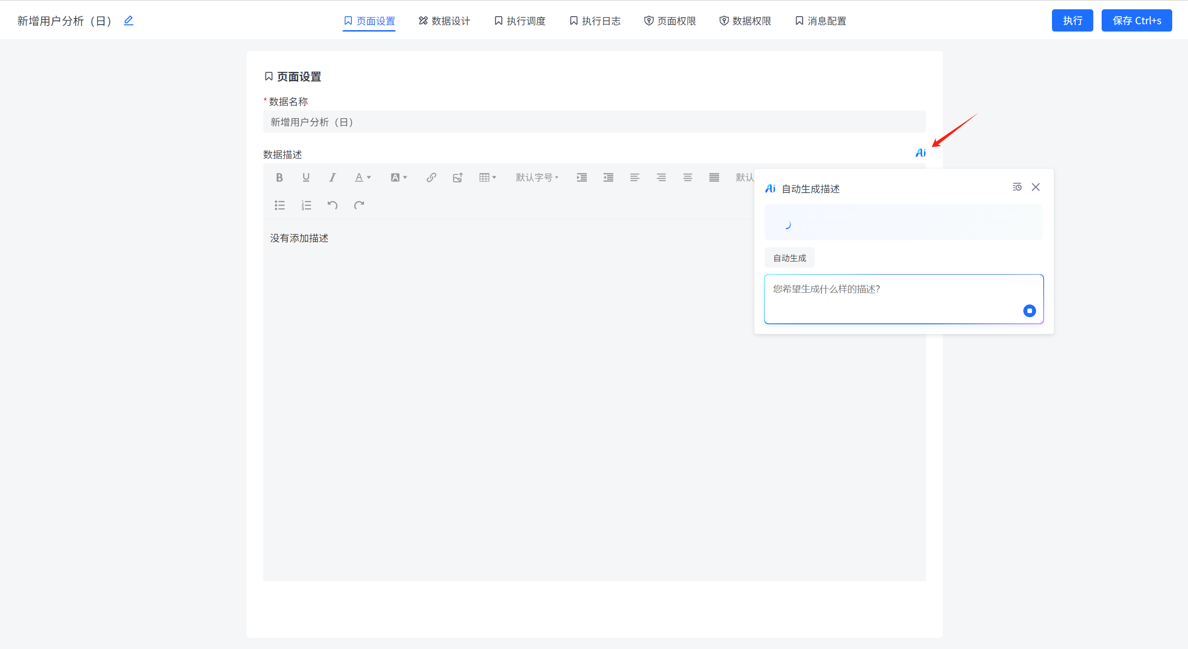
Task: Click the image upload icon
Action: pyautogui.click(x=458, y=178)
